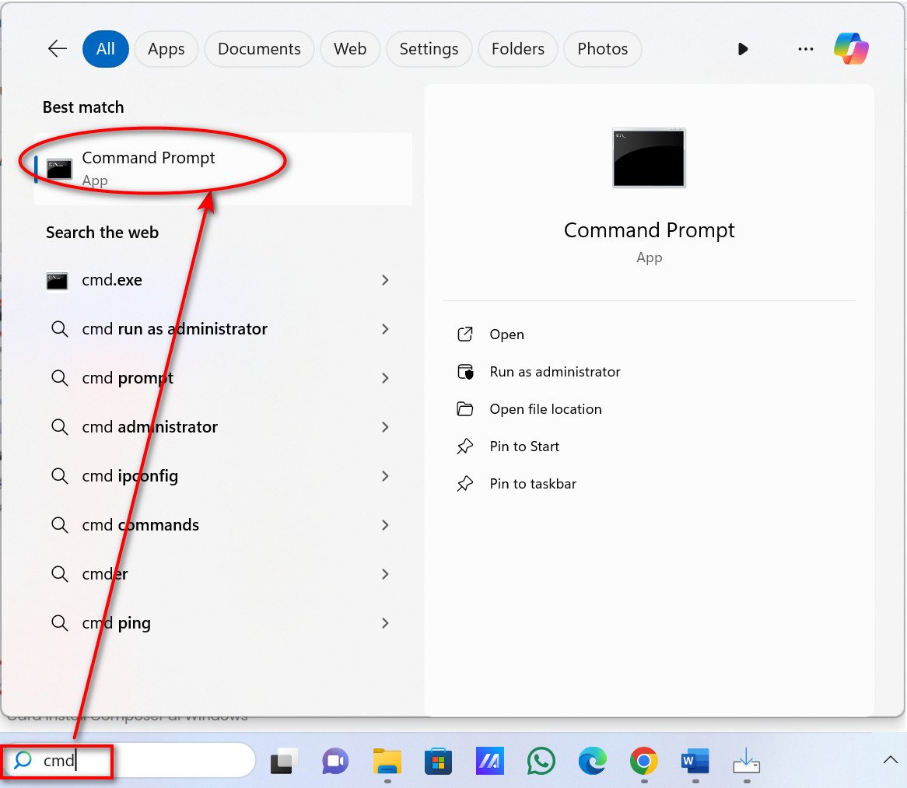Click the Open action icon
The height and width of the screenshot is (788, 907).
465,334
